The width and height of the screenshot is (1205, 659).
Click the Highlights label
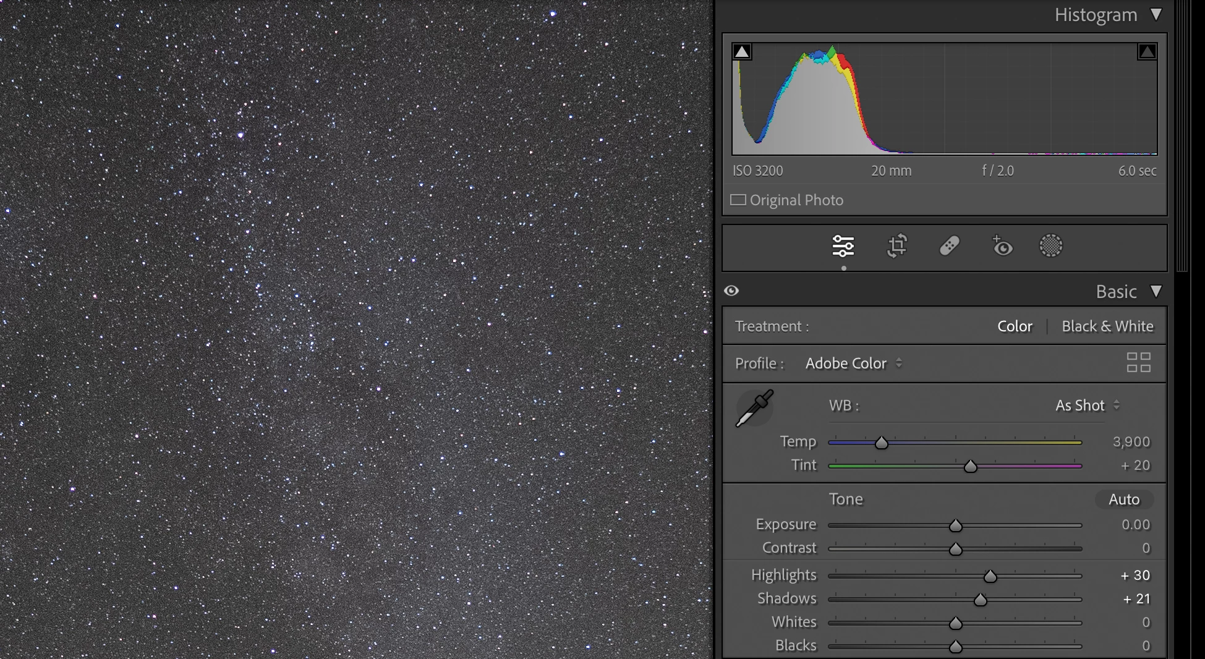pos(783,575)
